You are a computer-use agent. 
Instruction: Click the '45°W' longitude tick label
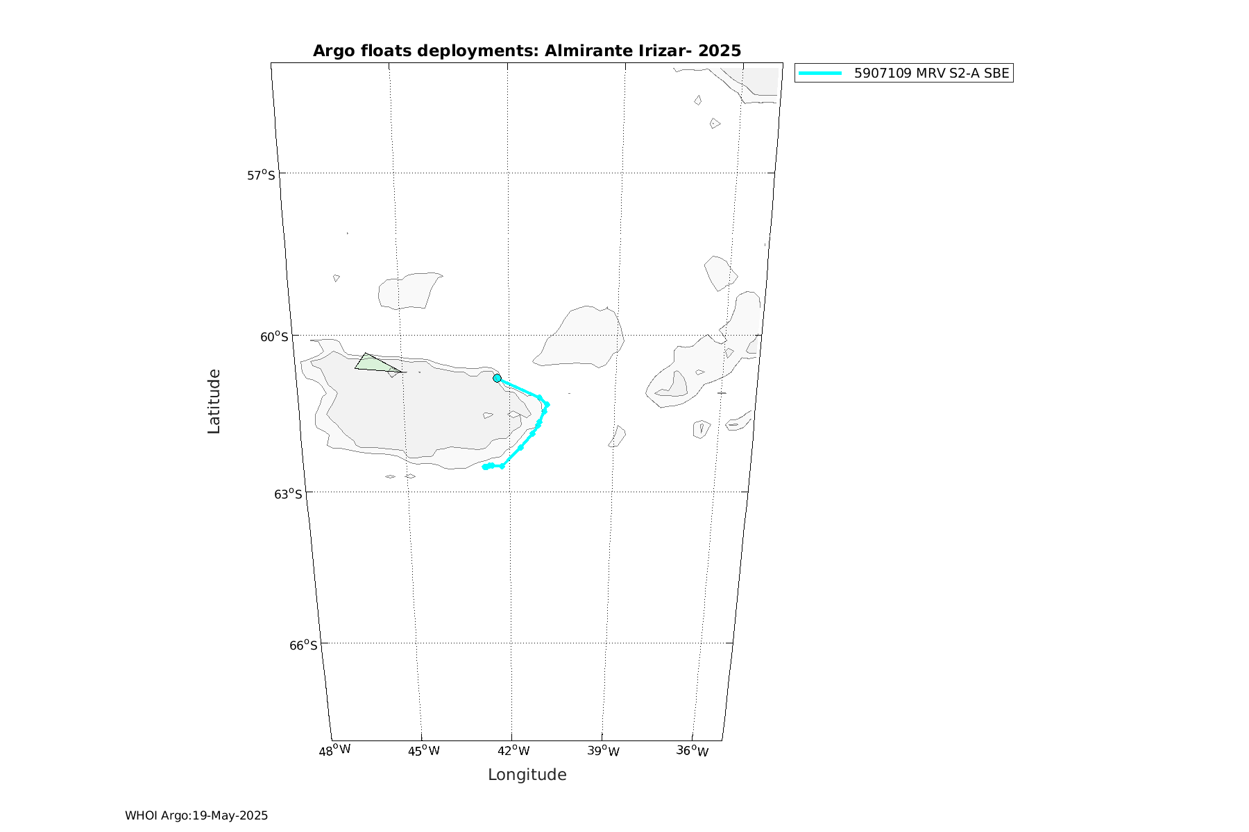(x=423, y=750)
